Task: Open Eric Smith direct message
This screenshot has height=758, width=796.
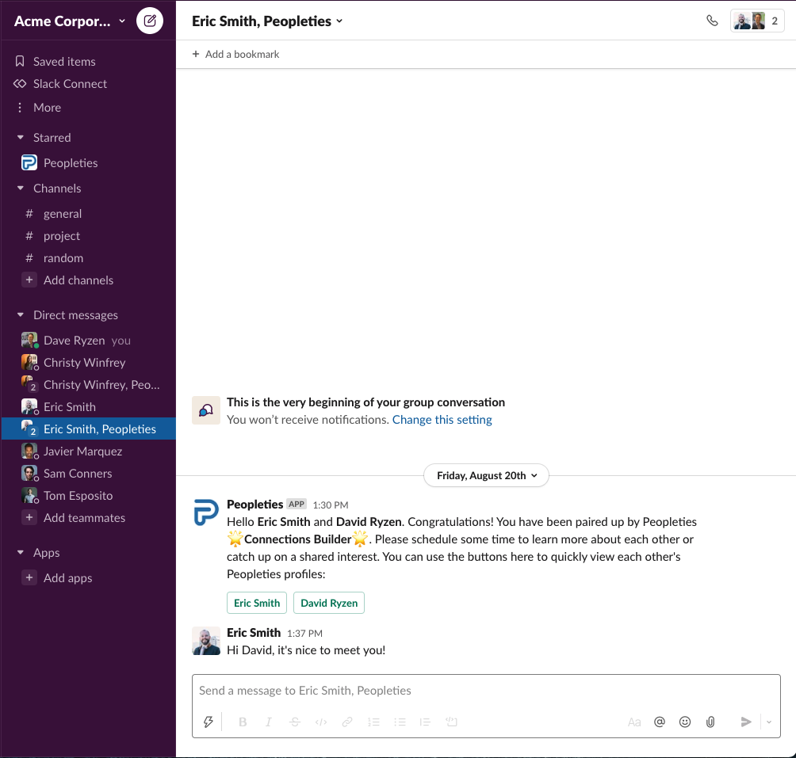Action: [x=88, y=407]
